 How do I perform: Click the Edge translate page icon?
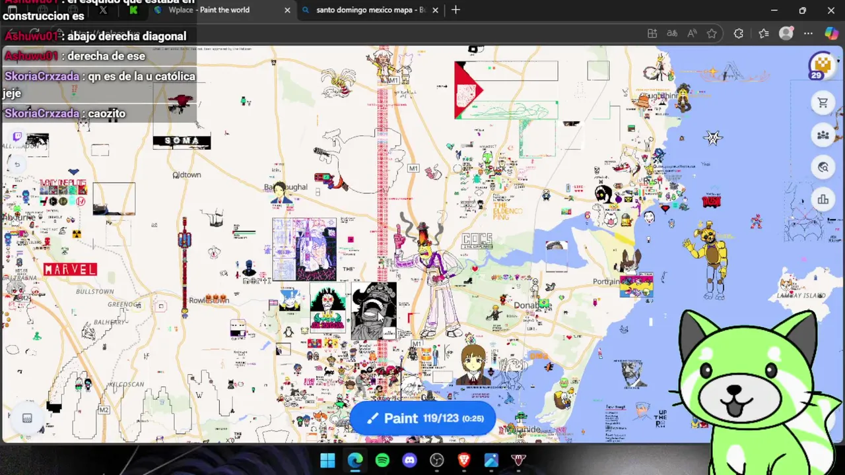672,34
